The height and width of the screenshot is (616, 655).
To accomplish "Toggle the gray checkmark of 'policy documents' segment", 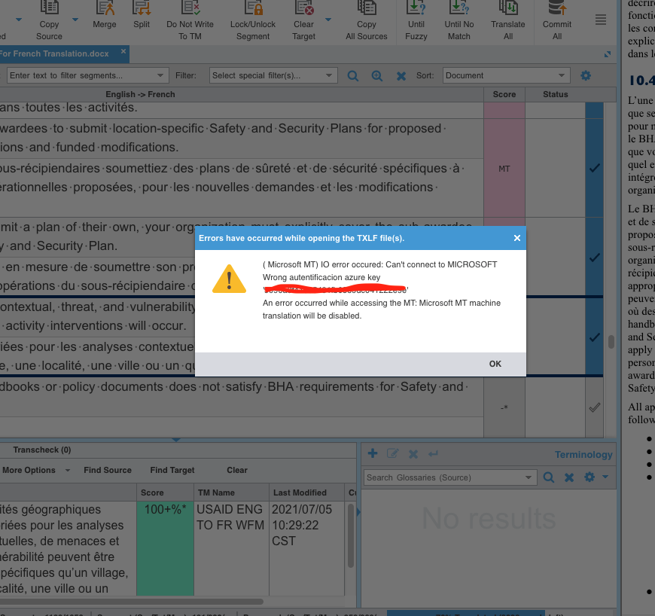I will [x=595, y=407].
